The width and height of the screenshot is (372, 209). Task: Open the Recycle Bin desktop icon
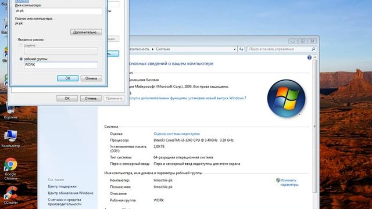pos(10,111)
